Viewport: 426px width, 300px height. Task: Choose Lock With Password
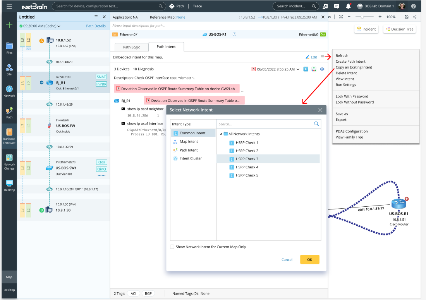352,96
